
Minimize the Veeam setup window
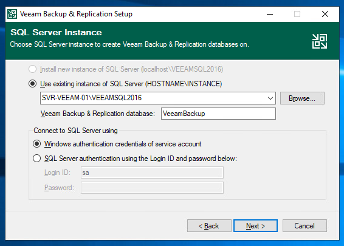[x=270, y=14]
